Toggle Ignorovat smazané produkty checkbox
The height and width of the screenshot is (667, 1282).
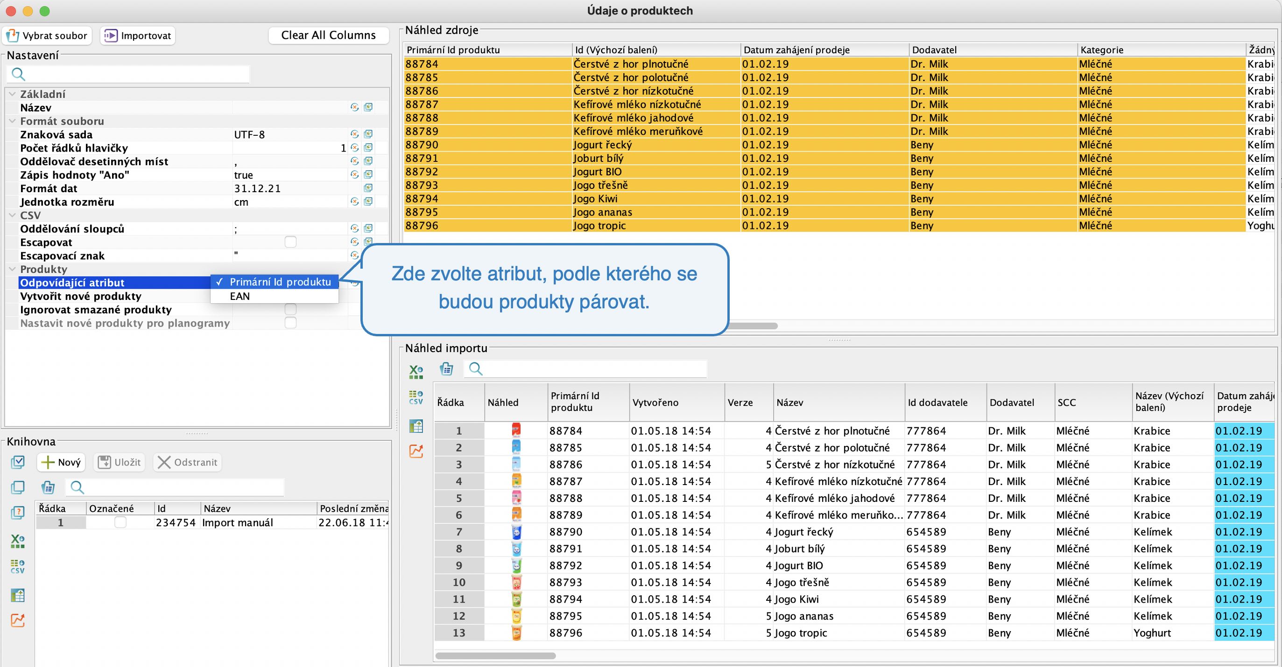pos(291,309)
